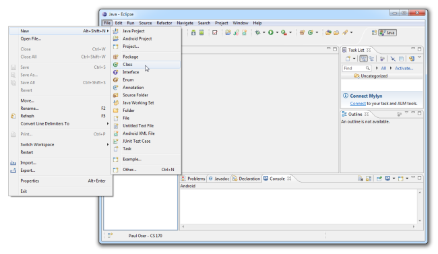438x254 pixels.
Task: Click the All working set link in Task List
Action: click(383, 68)
